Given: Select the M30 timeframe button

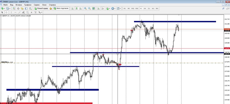Looking at the screenshot, I should (x=137, y=9).
